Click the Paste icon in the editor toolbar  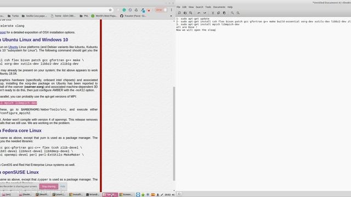(x=224, y=13)
